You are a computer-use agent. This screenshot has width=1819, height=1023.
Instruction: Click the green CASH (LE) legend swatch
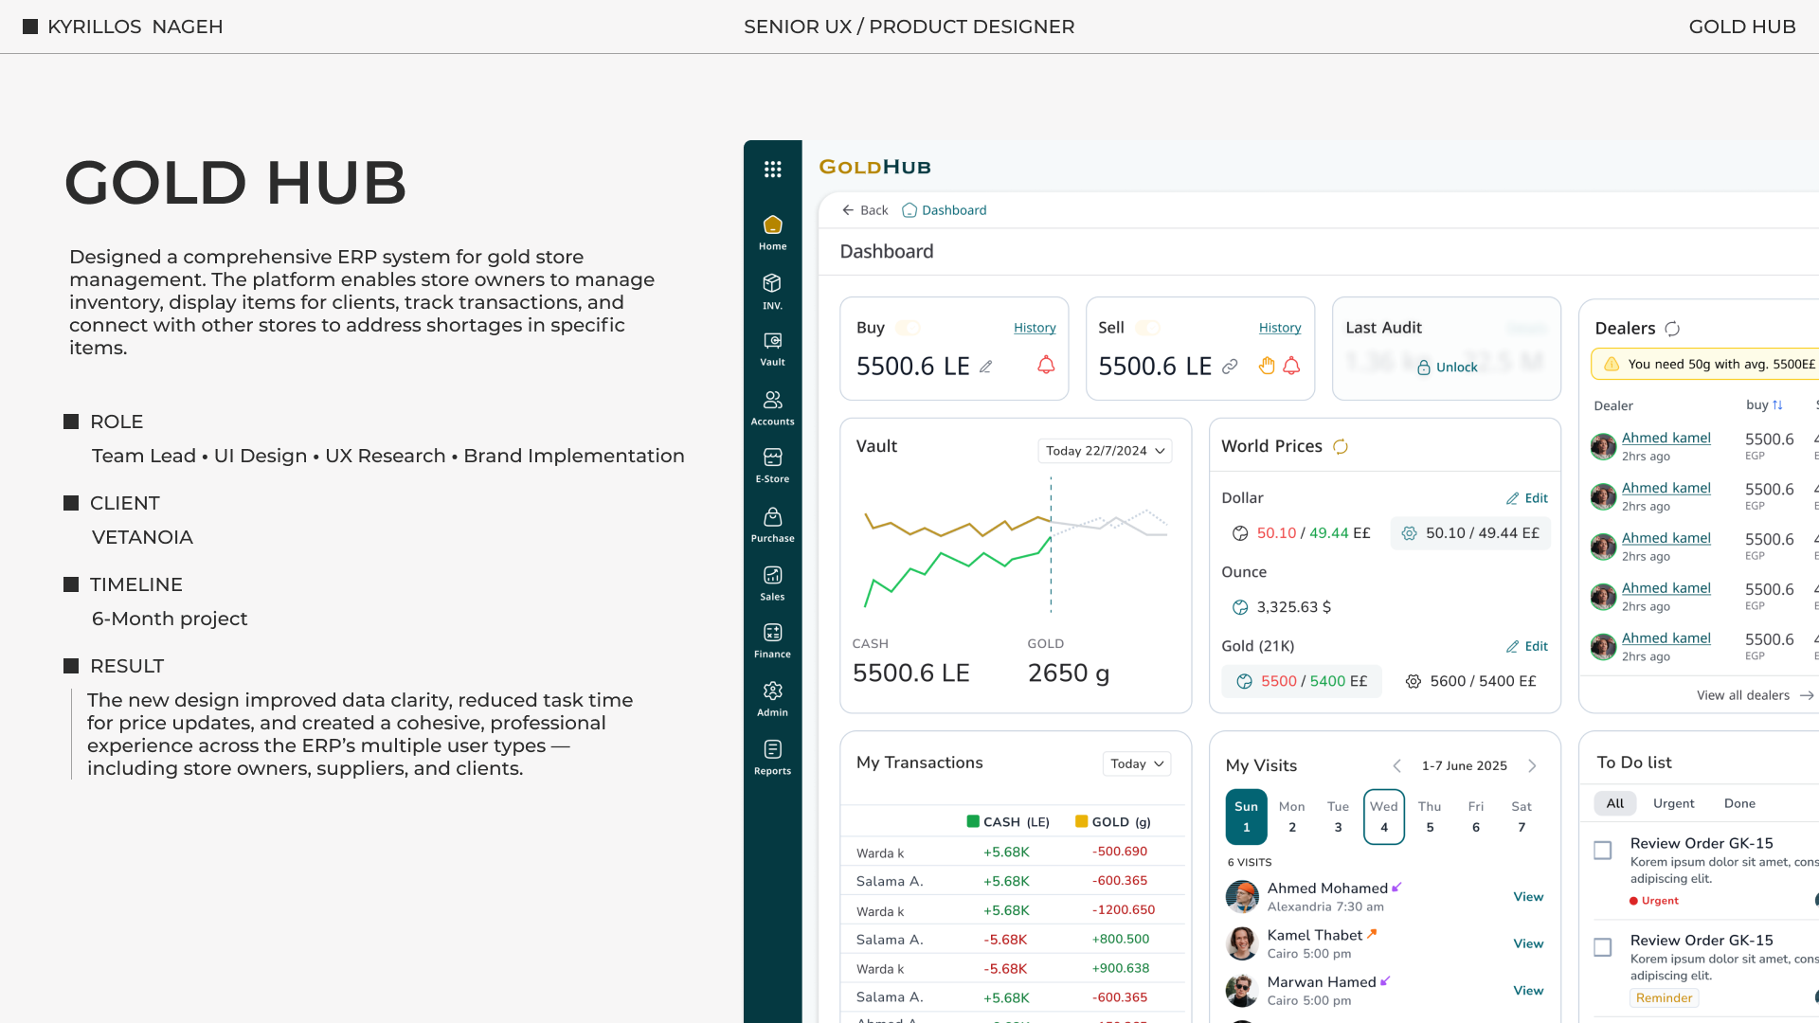coord(973,821)
